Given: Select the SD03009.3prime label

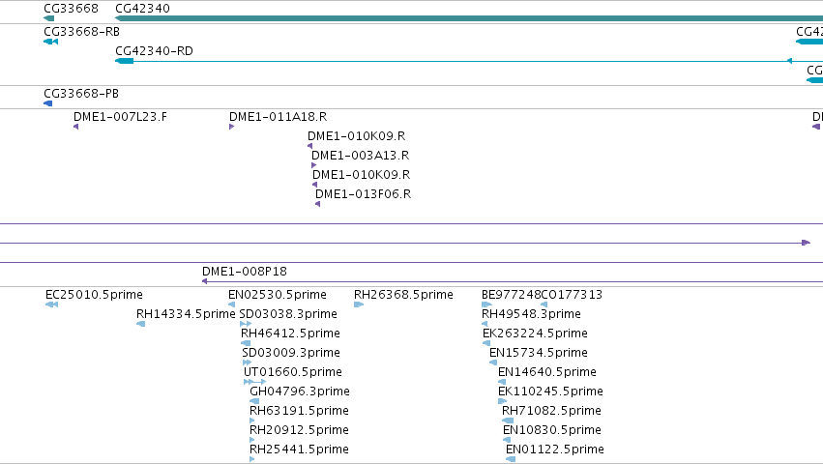Looking at the screenshot, I should tap(291, 353).
